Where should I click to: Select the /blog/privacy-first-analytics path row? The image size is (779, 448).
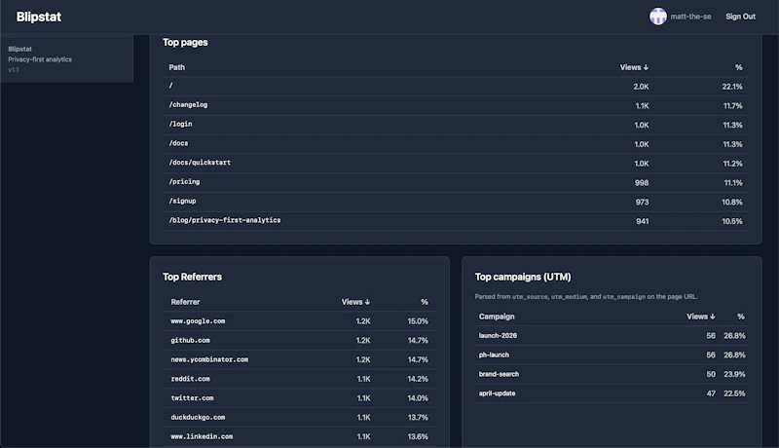pyautogui.click(x=456, y=221)
